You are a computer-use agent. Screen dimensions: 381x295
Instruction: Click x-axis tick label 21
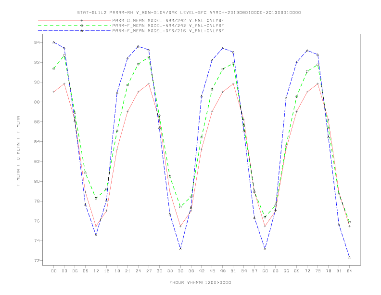click(127, 271)
